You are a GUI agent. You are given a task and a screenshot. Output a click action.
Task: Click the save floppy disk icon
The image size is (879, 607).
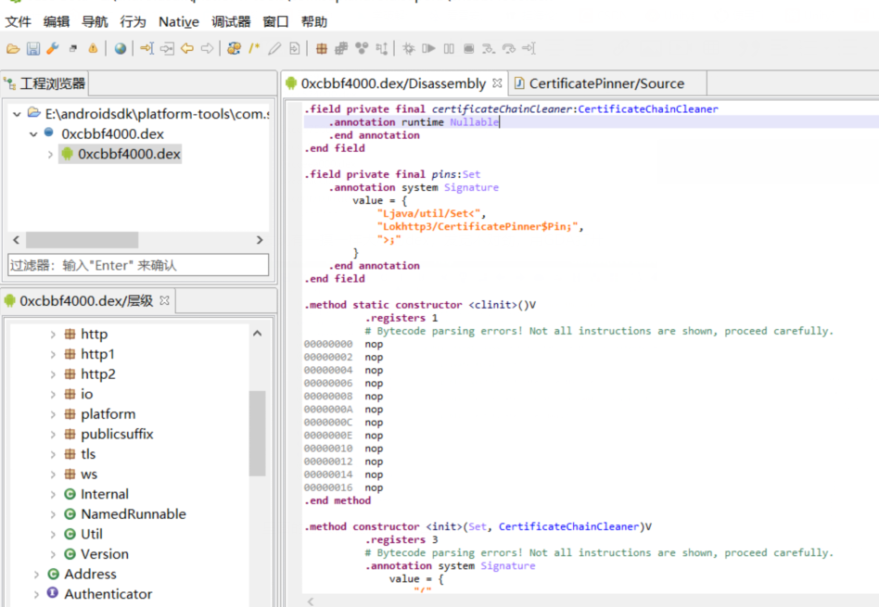point(32,48)
